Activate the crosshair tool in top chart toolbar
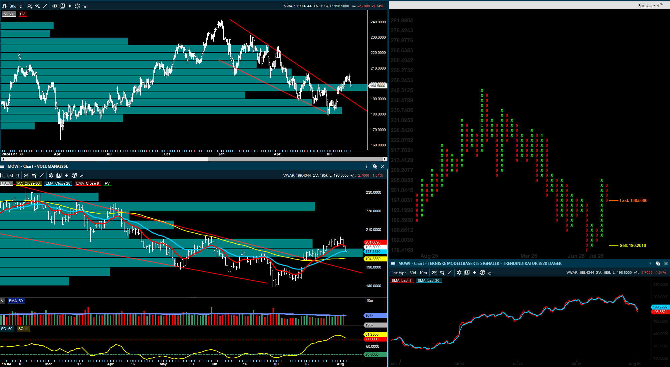670x367 pixels. (x=70, y=6)
